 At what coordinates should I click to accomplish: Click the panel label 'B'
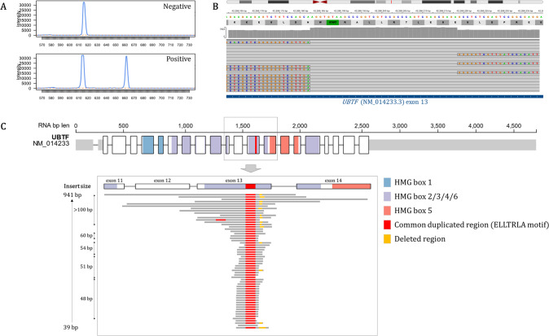pyautogui.click(x=216, y=7)
